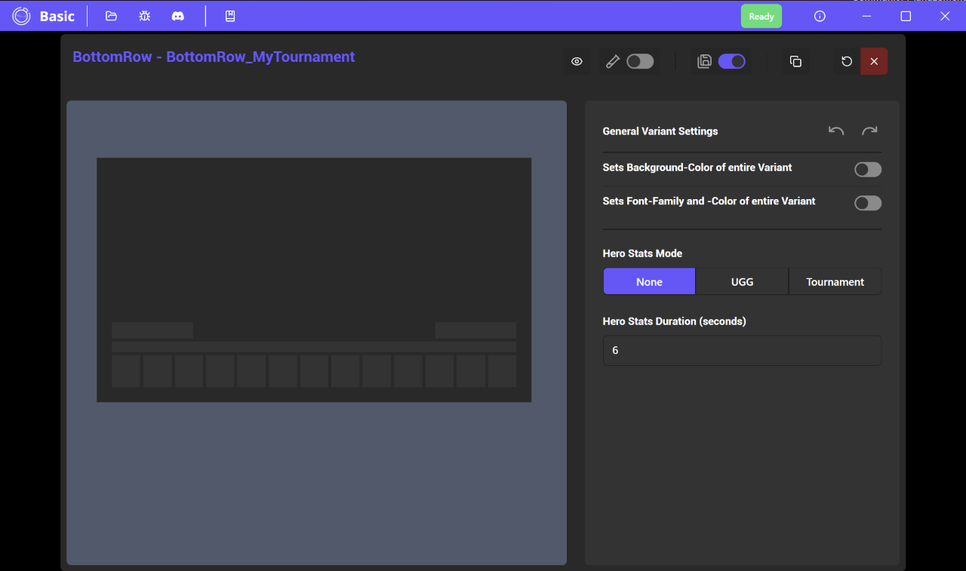Image resolution: width=966 pixels, height=571 pixels.
Task: Open the documentation book icon
Action: coord(230,16)
